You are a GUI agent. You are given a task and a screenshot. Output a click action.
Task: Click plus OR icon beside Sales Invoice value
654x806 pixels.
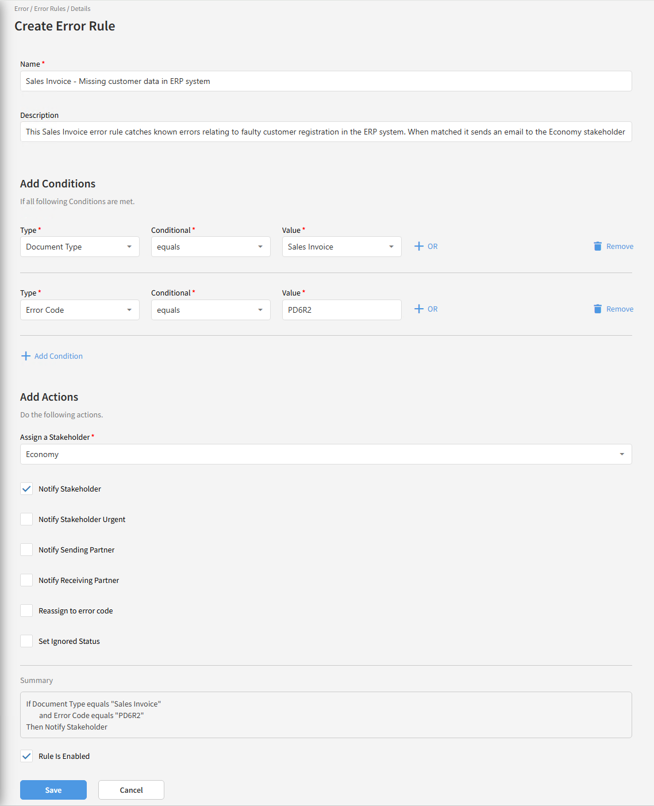point(419,247)
